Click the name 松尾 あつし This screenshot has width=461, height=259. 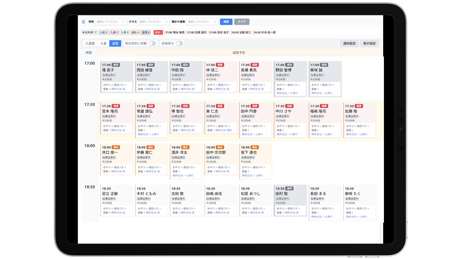250,194
